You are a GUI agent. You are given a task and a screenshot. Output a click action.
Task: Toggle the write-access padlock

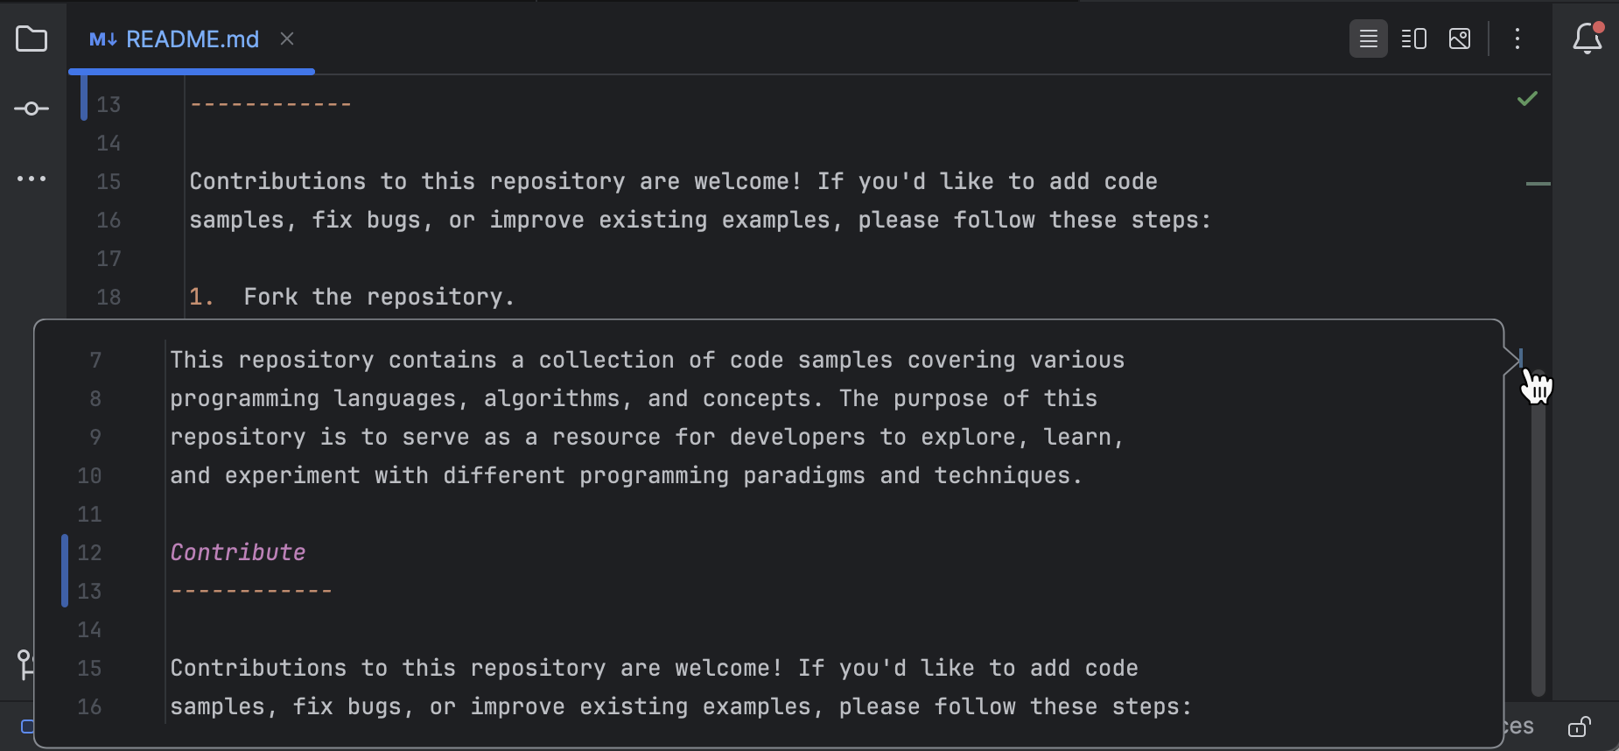point(1580,726)
